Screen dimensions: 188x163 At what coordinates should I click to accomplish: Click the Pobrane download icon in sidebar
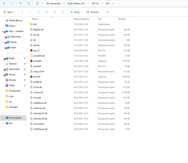[x=7, y=64]
